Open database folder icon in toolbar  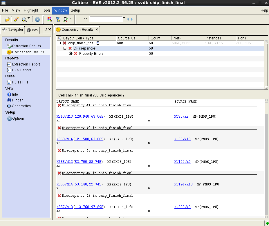pyautogui.click(x=7, y=19)
